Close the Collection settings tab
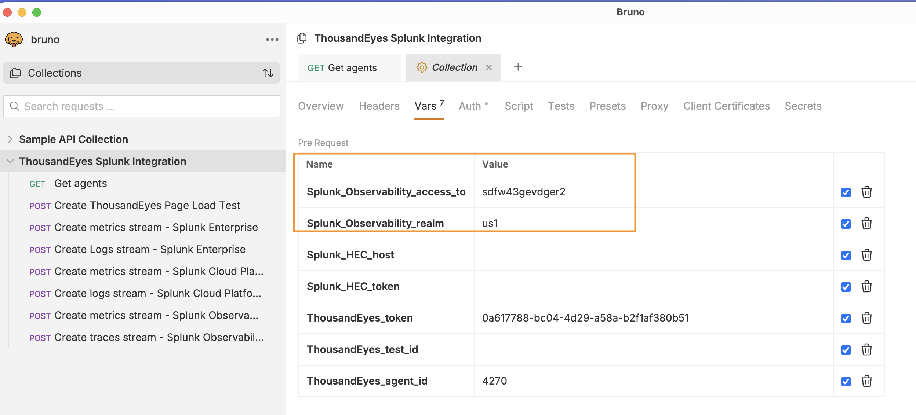Image resolution: width=916 pixels, height=415 pixels. pyautogui.click(x=488, y=67)
